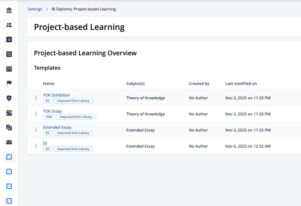Viewport: 301px width, 206px height.
Task: Click the Subject(s) column header
Action: (x=135, y=84)
